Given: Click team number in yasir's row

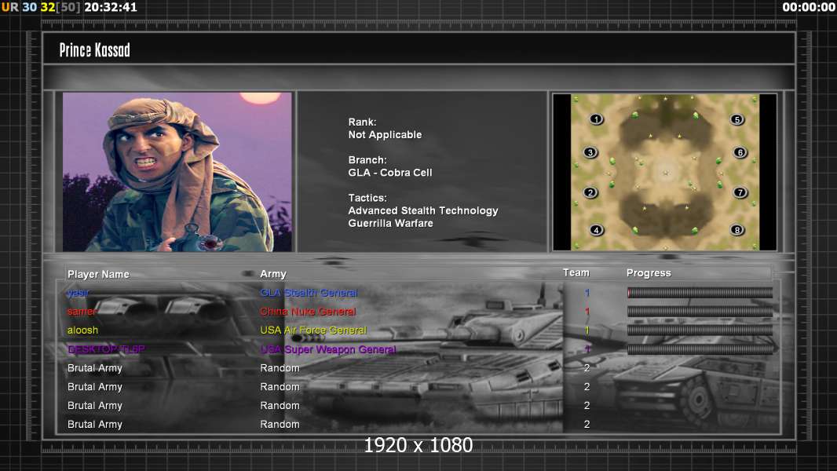Looking at the screenshot, I should [587, 293].
